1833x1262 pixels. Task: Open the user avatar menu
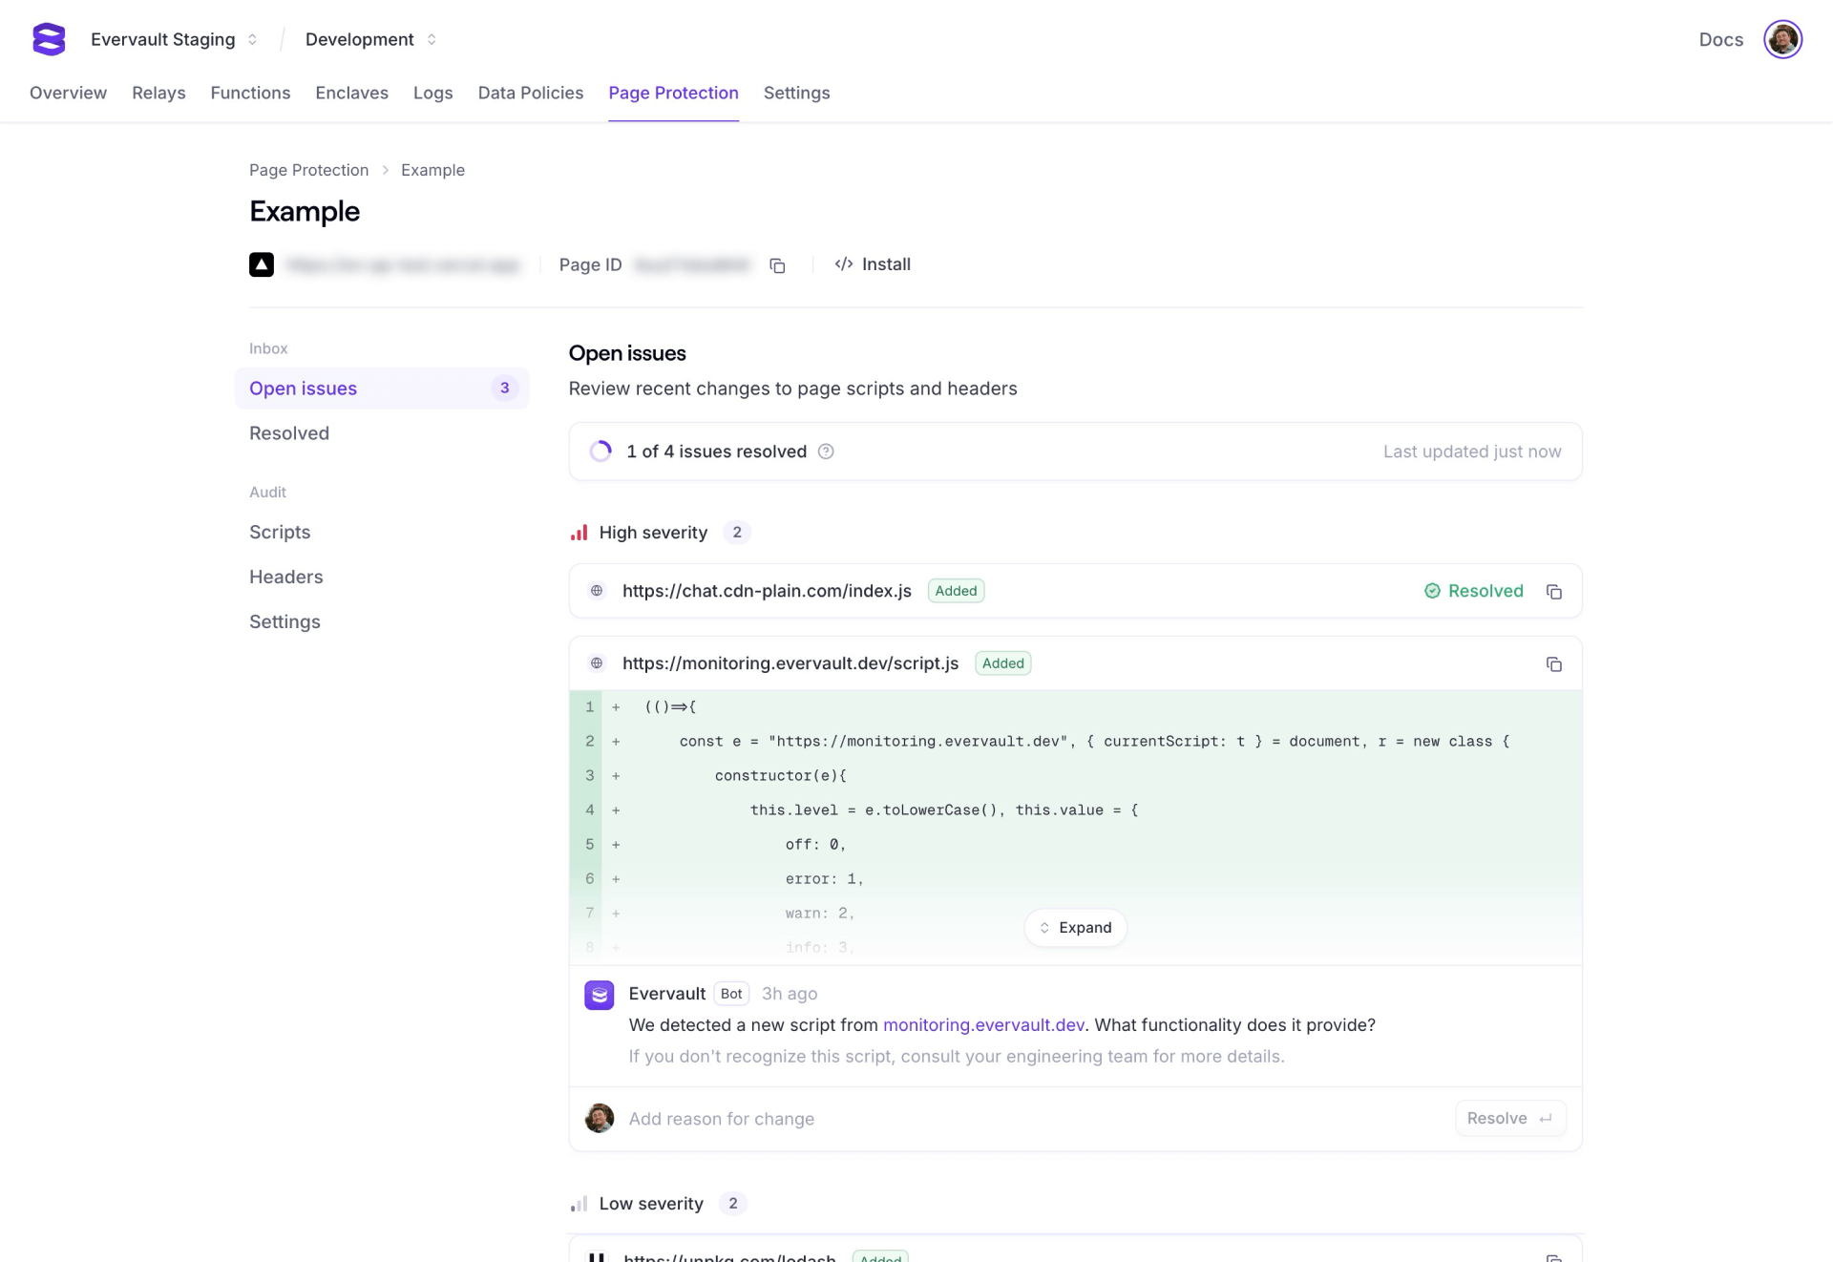click(1782, 39)
